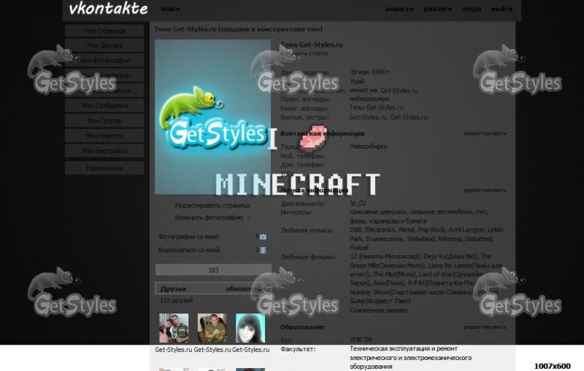Image resolution: width=584 pixels, height=371 pixels.
Task: Click university value УПК '09
Action: (361, 340)
